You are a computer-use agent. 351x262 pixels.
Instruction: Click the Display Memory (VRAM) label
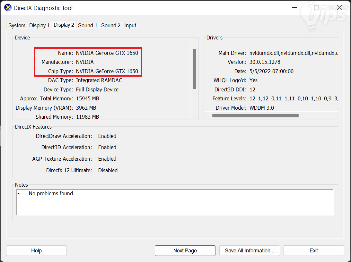pos(44,108)
